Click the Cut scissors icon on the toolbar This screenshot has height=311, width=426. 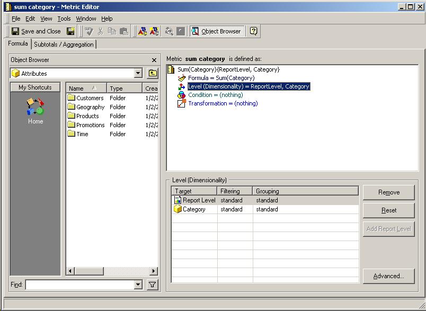[x=100, y=31]
